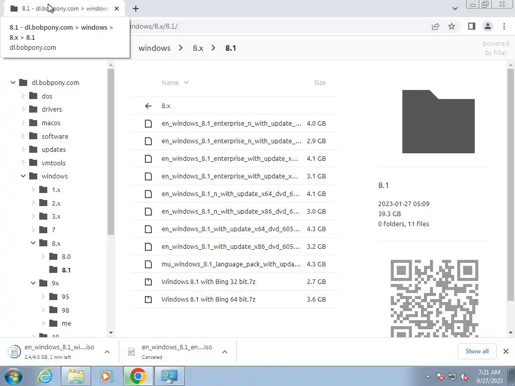Click file icon of en_windows_8.1_with_update_x64_dvd
This screenshot has width=515, height=386.
click(x=148, y=229)
